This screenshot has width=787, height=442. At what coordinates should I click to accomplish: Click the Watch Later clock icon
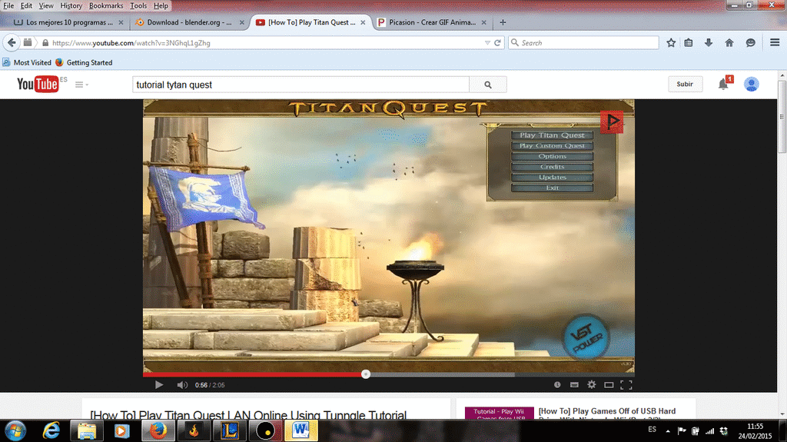pyautogui.click(x=557, y=384)
